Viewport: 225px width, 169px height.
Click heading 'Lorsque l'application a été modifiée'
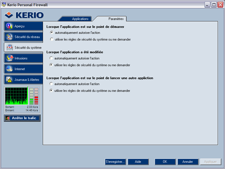[x=74, y=52]
